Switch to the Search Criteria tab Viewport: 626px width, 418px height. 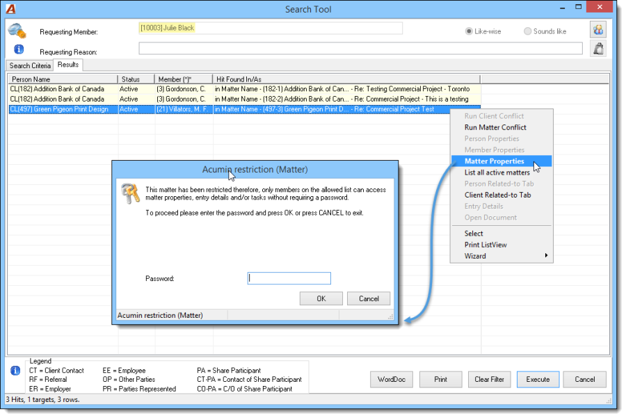pos(30,65)
